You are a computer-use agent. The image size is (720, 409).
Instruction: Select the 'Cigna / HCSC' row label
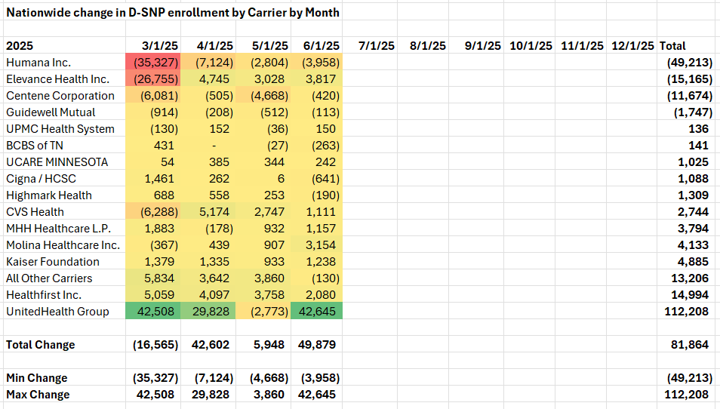pos(65,178)
